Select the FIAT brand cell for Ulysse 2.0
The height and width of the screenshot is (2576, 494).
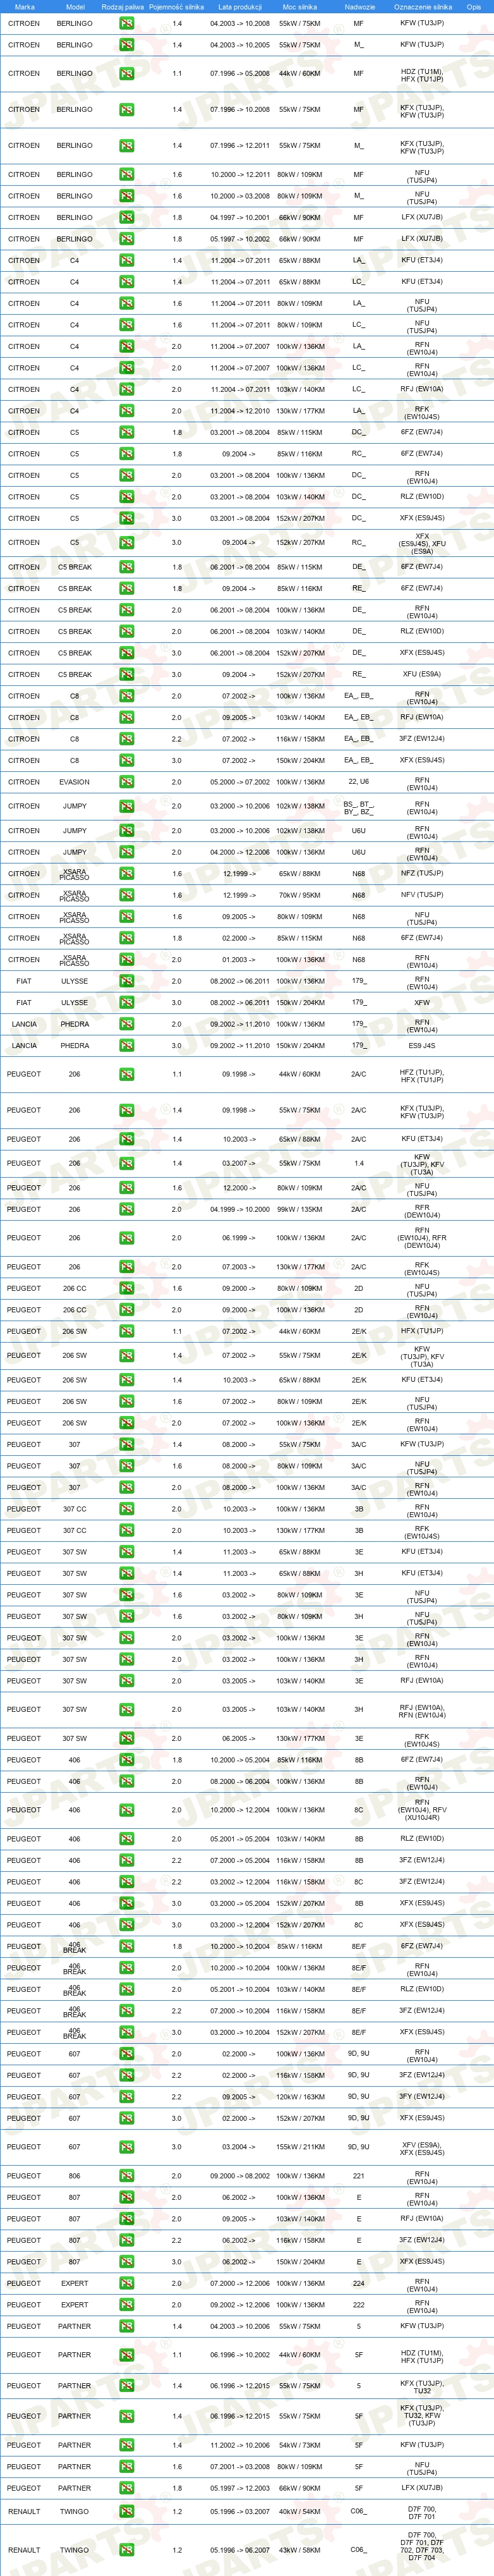(24, 981)
